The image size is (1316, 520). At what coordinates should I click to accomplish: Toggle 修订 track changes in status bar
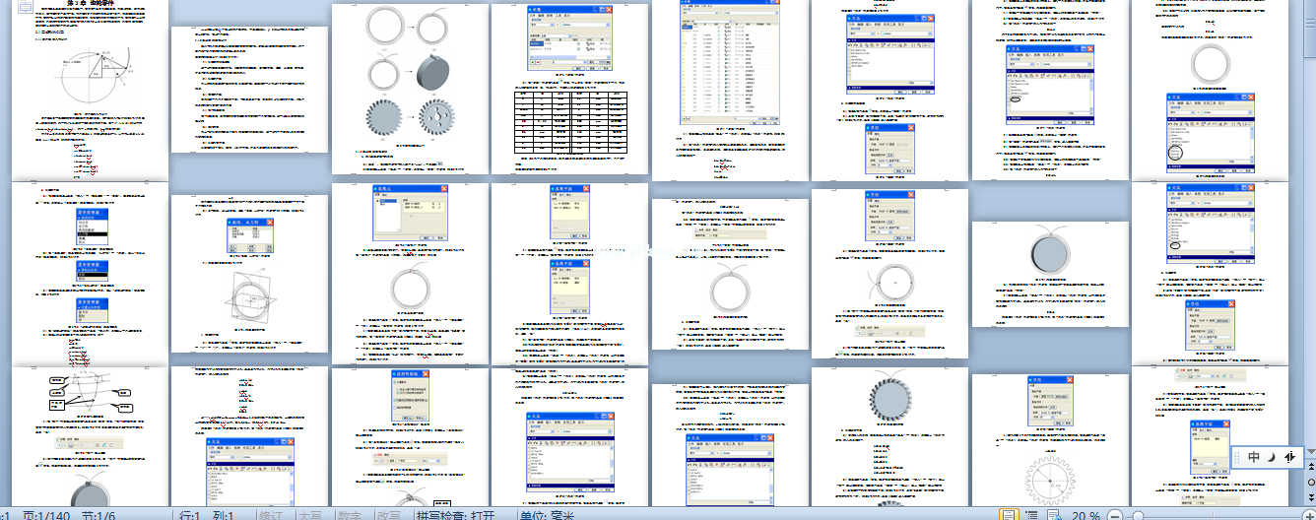[271, 515]
